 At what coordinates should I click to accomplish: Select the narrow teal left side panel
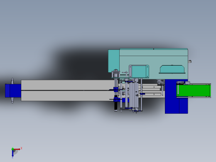pyautogui.click(x=114, y=61)
